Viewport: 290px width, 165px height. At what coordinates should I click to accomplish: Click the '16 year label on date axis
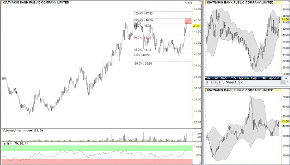264,78
